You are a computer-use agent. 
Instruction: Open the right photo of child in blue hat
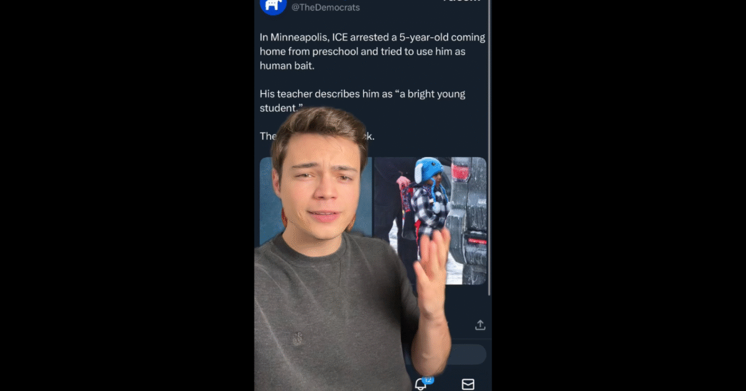click(430, 220)
